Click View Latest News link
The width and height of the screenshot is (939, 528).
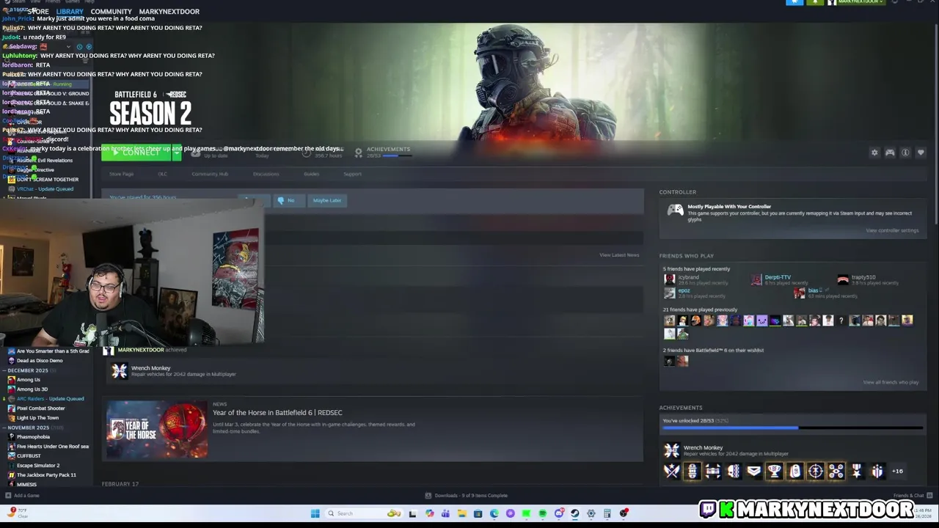coord(619,255)
